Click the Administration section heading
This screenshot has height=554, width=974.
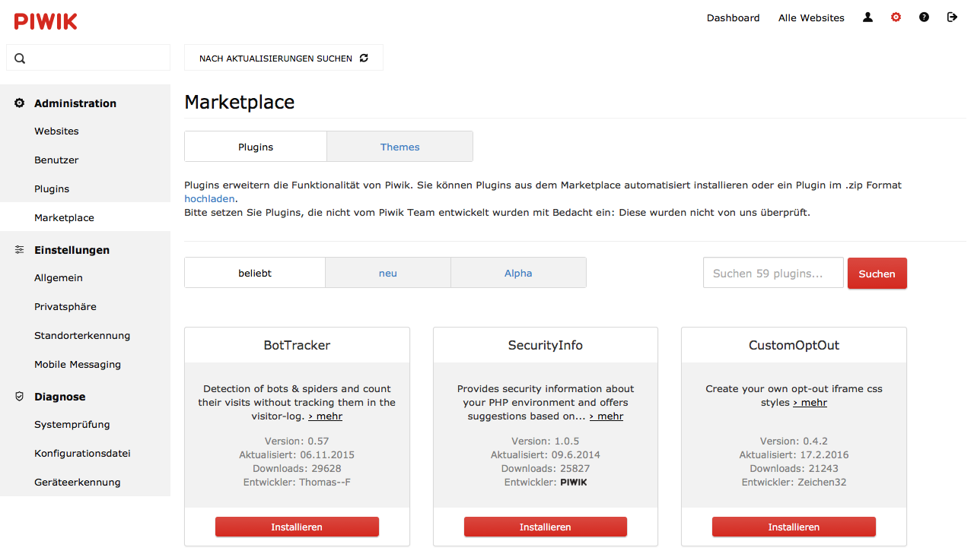[x=75, y=103]
